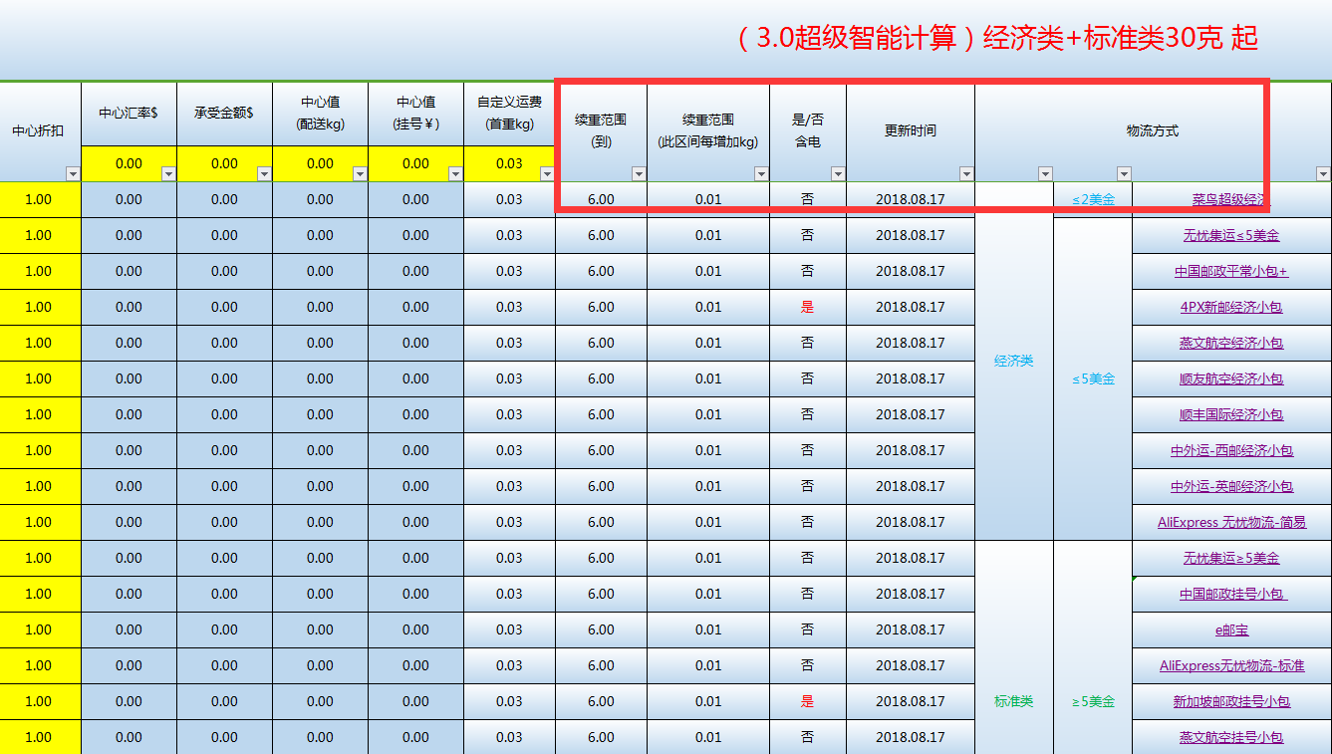Select the ≤5美金 merged cell
The width and height of the screenshot is (1332, 754).
click(x=1093, y=379)
